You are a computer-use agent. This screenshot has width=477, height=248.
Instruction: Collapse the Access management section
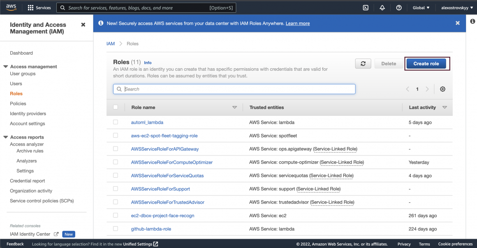(6, 67)
